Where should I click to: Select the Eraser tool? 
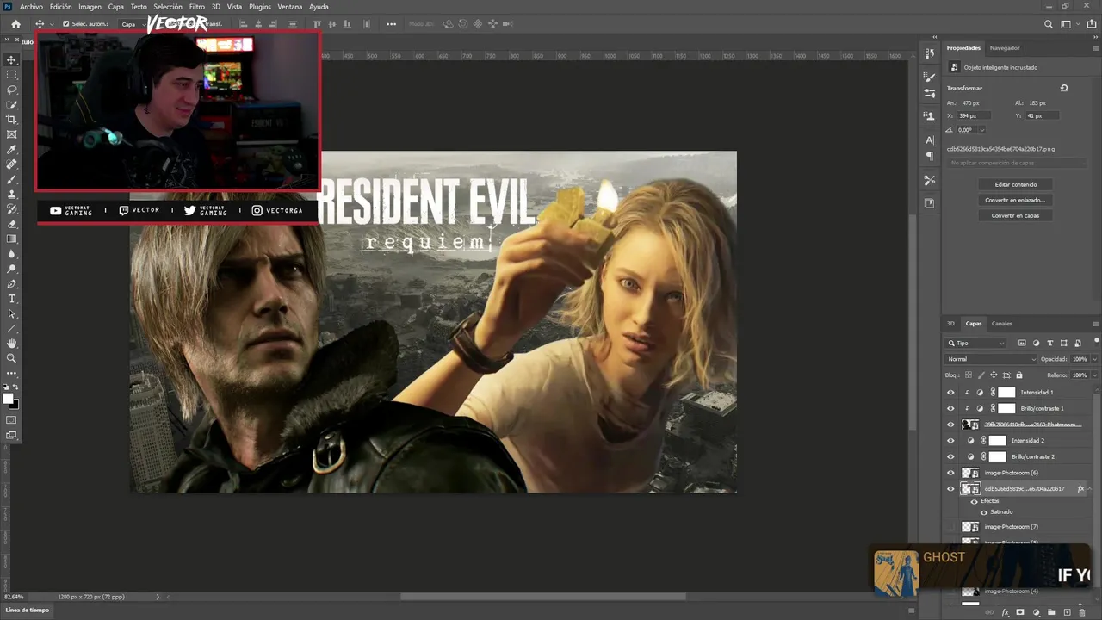(x=12, y=224)
